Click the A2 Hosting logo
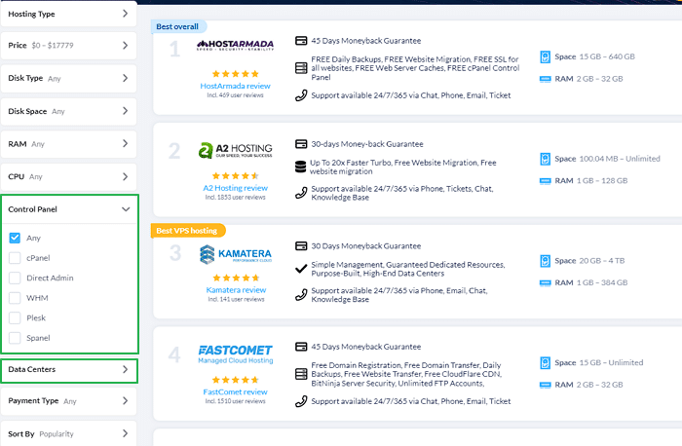This screenshot has width=682, height=446. [235, 151]
